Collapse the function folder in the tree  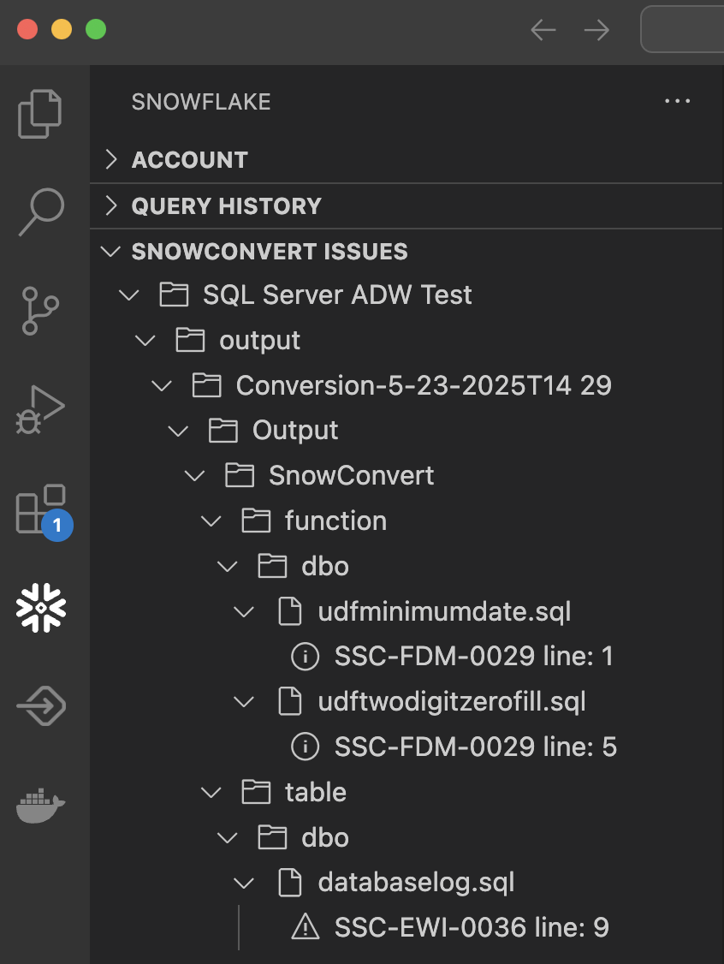coord(211,521)
